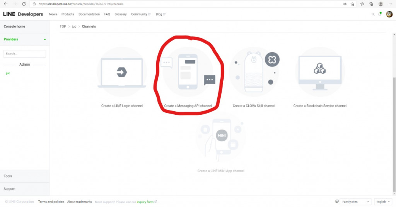Viewport: 396px width, 207px height.
Task: Open browser profile avatar icon
Action: [x=381, y=4]
